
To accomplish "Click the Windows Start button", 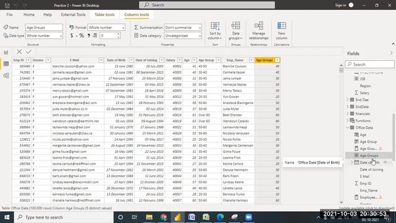I will click(7, 217).
